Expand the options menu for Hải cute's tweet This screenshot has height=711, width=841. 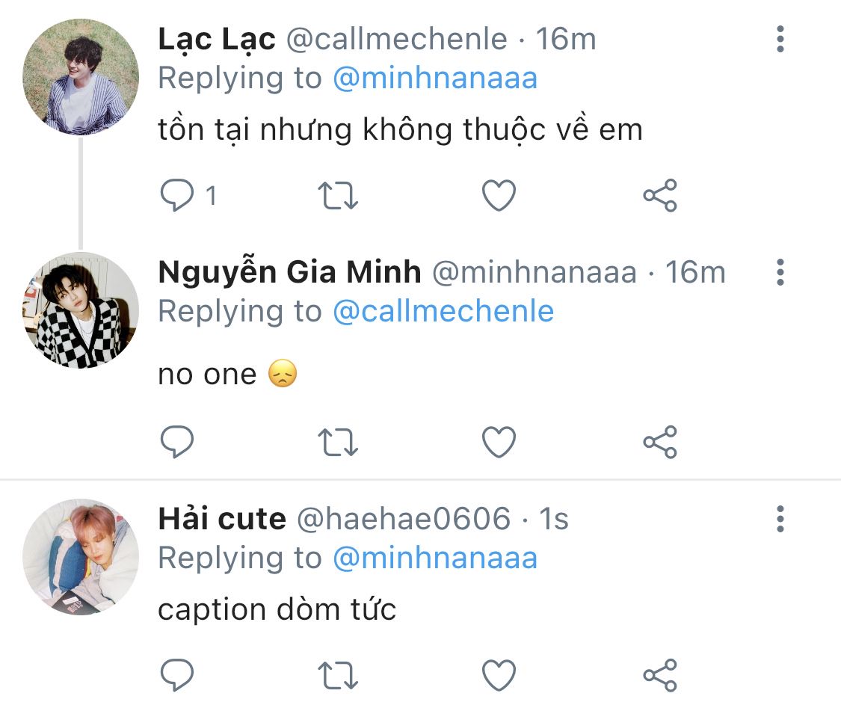780,518
